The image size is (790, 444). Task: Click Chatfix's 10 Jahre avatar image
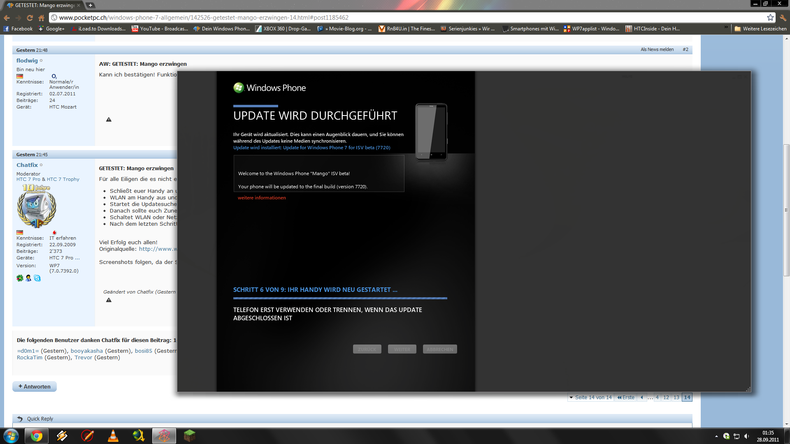37,206
